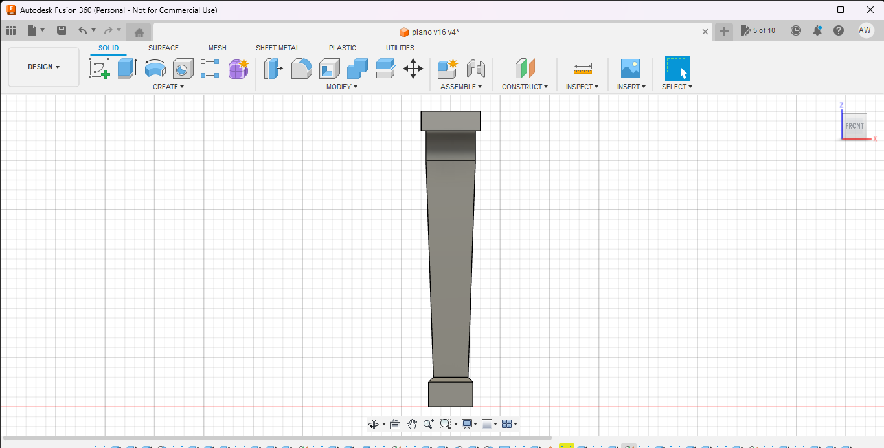The height and width of the screenshot is (448, 884).
Task: Click the Measure tool icon
Action: pyautogui.click(x=582, y=68)
